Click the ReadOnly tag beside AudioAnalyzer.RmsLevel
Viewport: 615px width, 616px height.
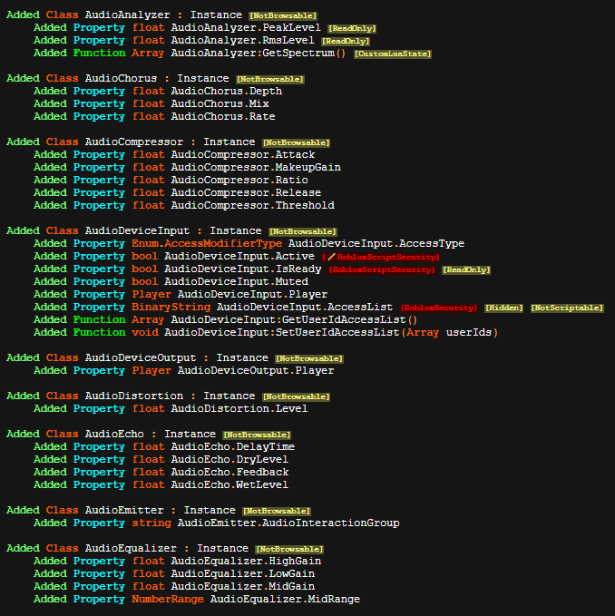346,41
